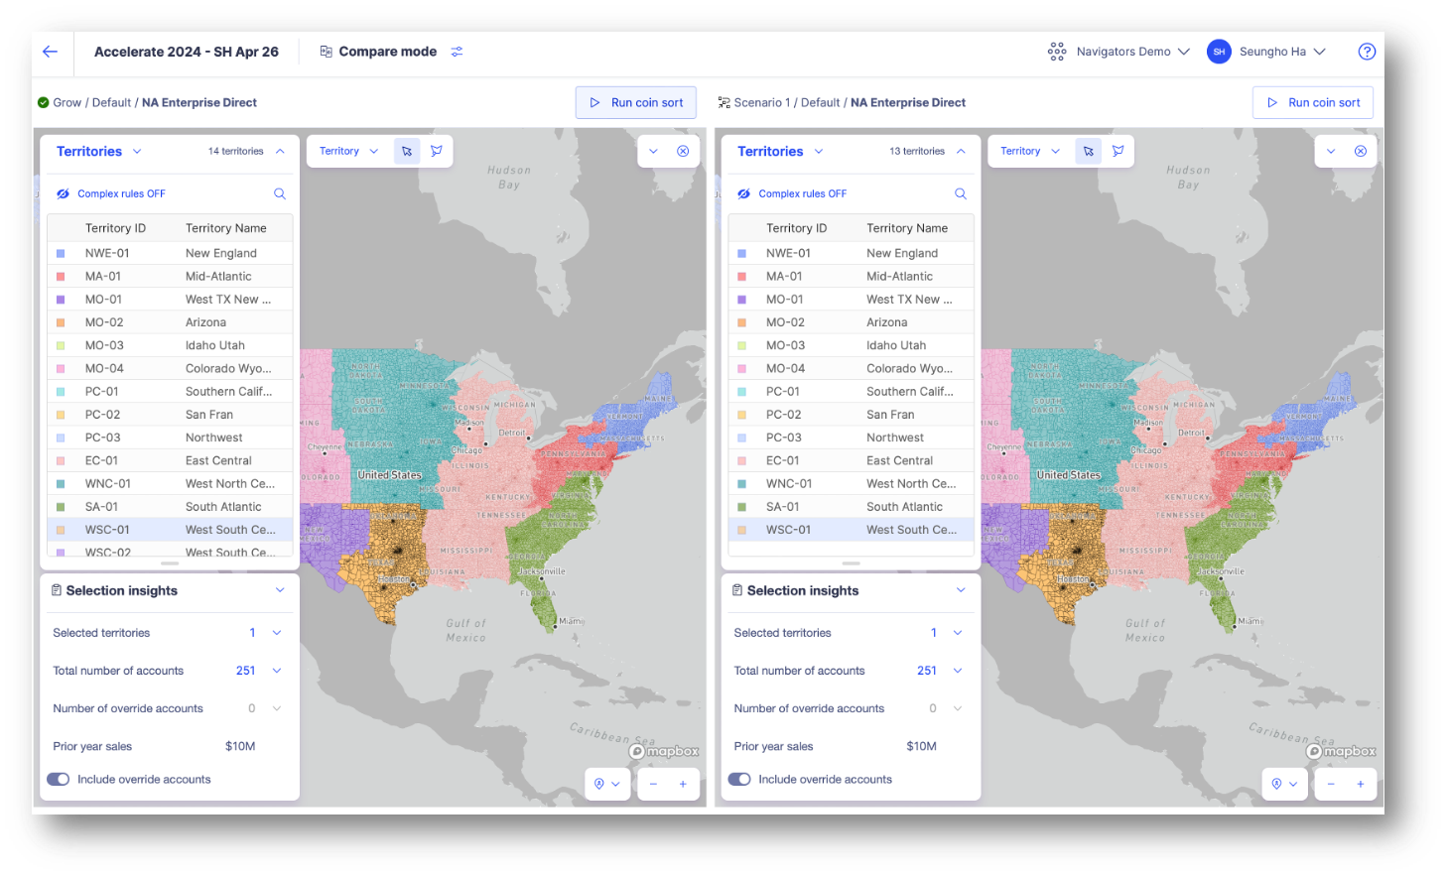Image resolution: width=1447 pixels, height=877 pixels.
Task: Click the MA-01 red swatch in left list
Action: 61,276
